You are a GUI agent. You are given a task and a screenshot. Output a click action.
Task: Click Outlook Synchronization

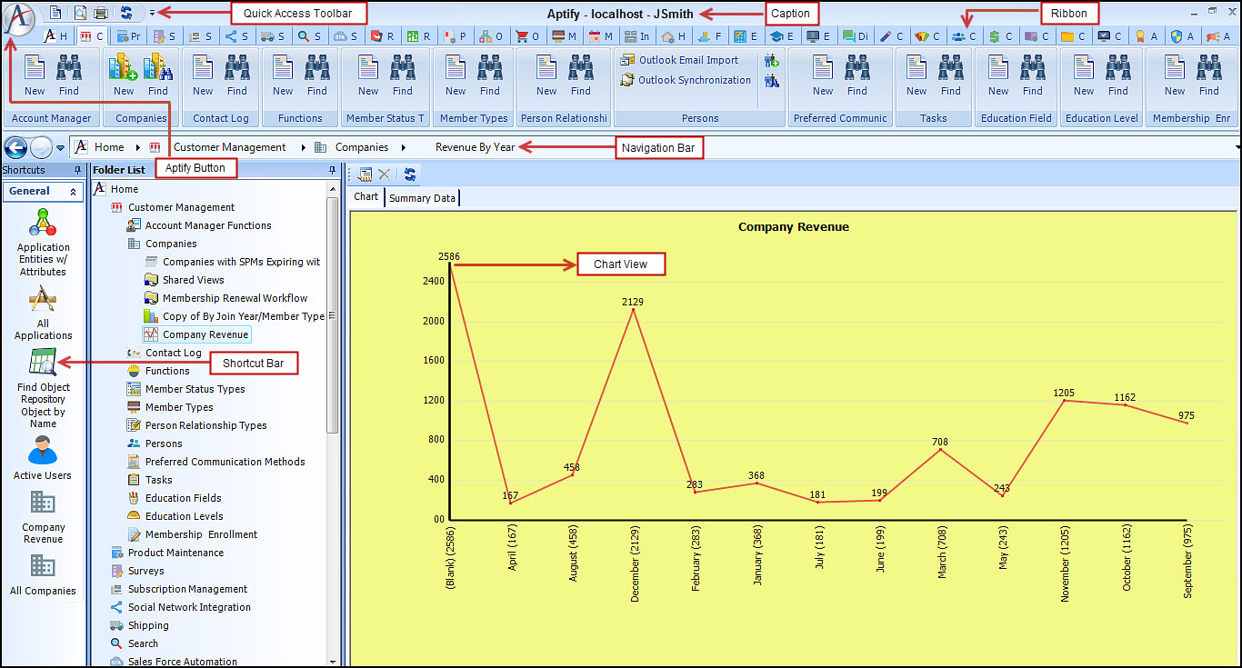coord(686,80)
